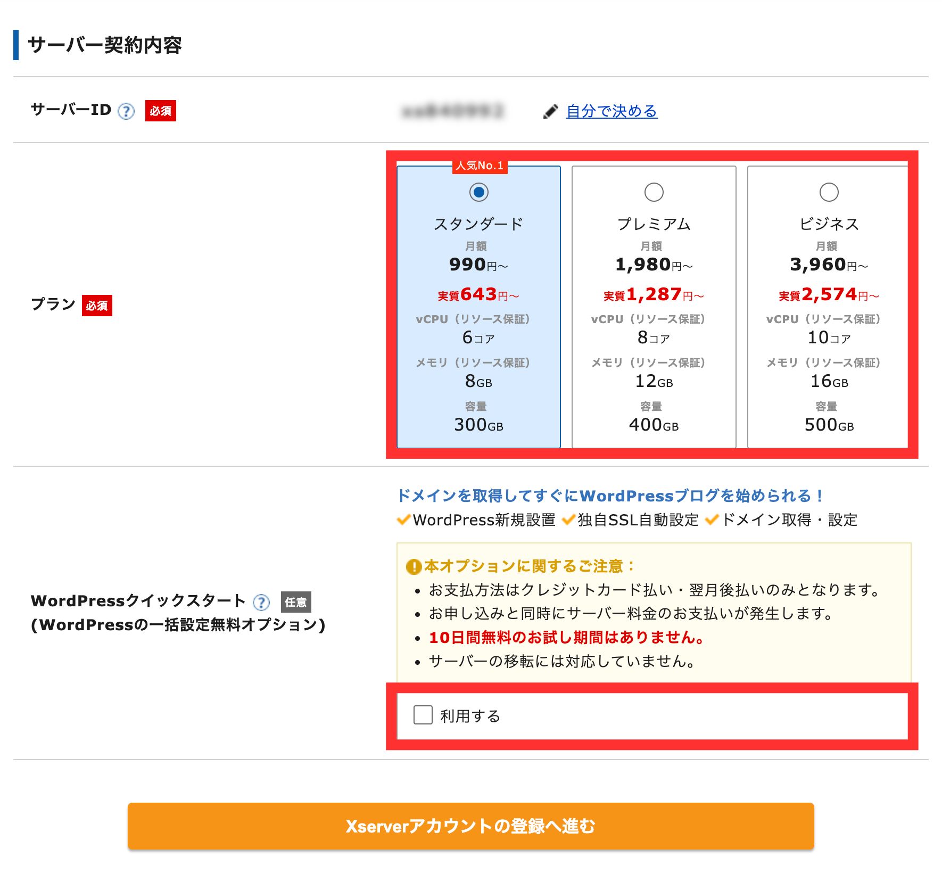Click the blurred server ID value
Screen dimensions: 942x882
click(x=452, y=111)
